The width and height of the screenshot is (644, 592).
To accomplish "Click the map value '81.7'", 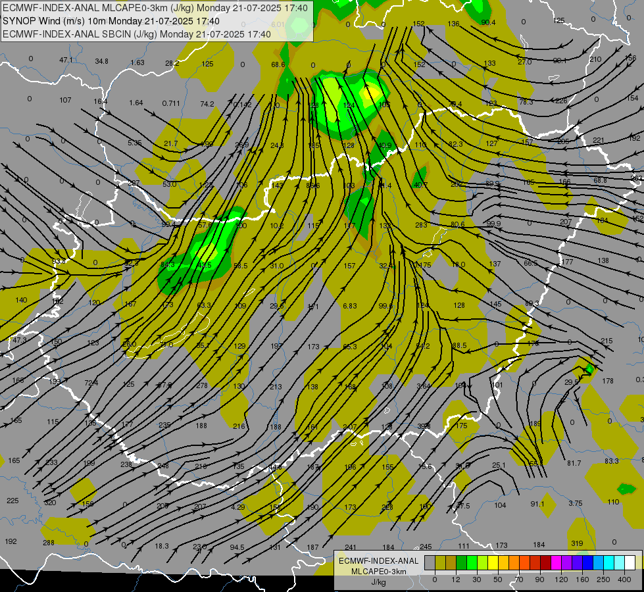I will click(574, 463).
